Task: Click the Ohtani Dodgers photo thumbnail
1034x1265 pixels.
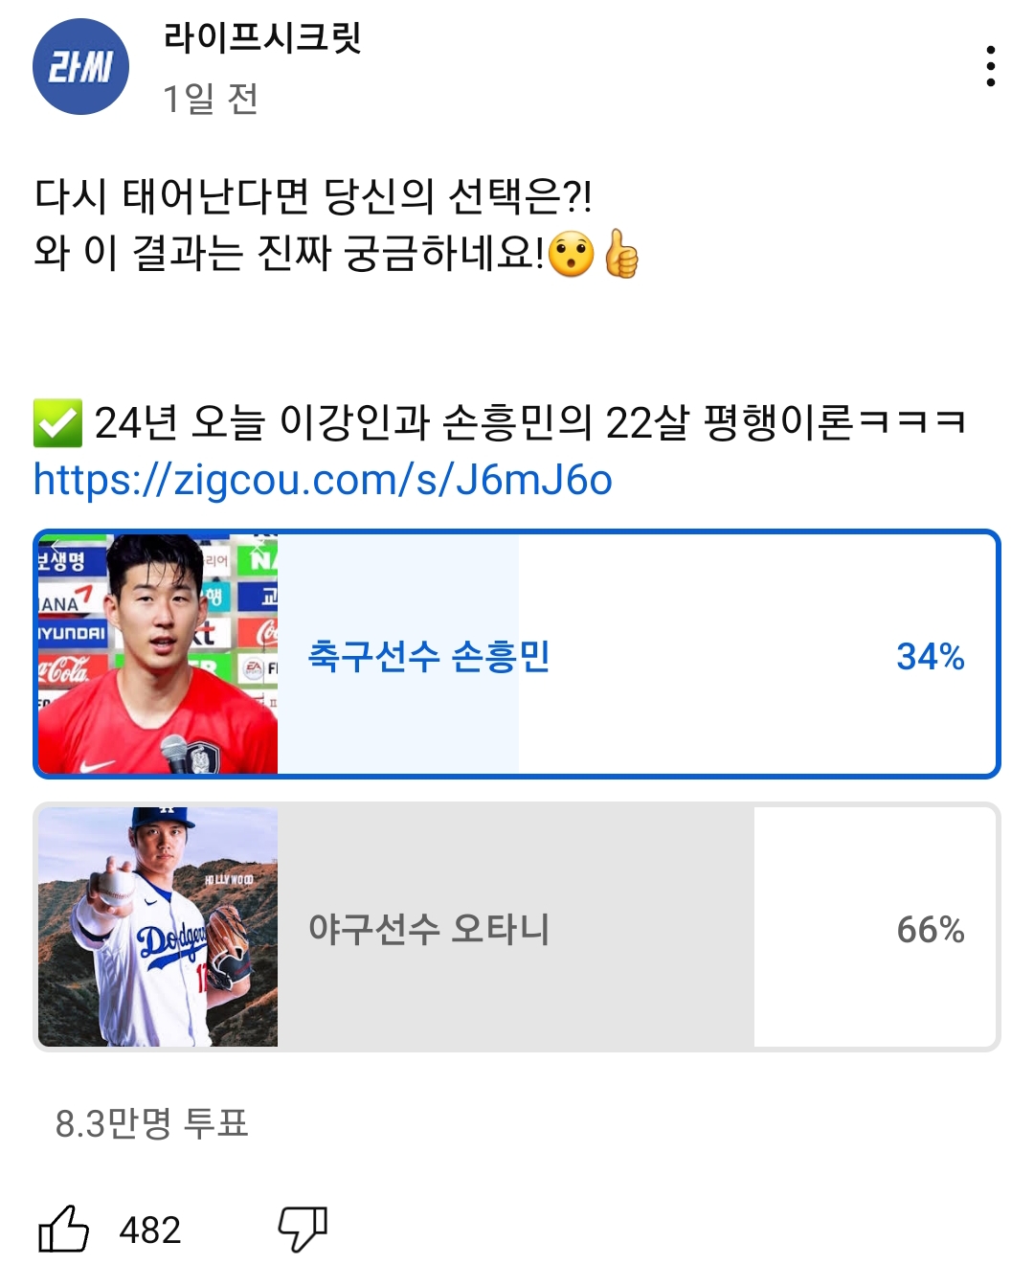Action: [158, 927]
